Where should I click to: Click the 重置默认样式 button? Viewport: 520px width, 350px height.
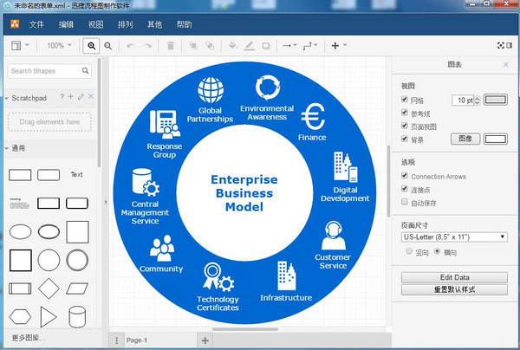pos(454,288)
